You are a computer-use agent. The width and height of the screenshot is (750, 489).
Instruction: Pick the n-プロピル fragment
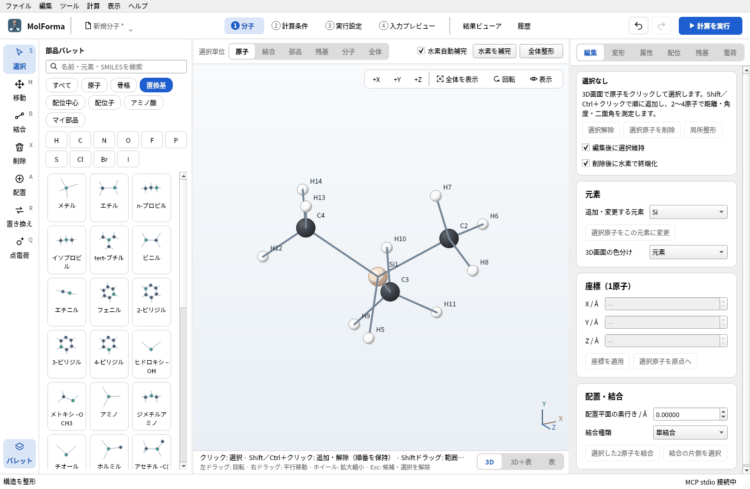coord(152,197)
